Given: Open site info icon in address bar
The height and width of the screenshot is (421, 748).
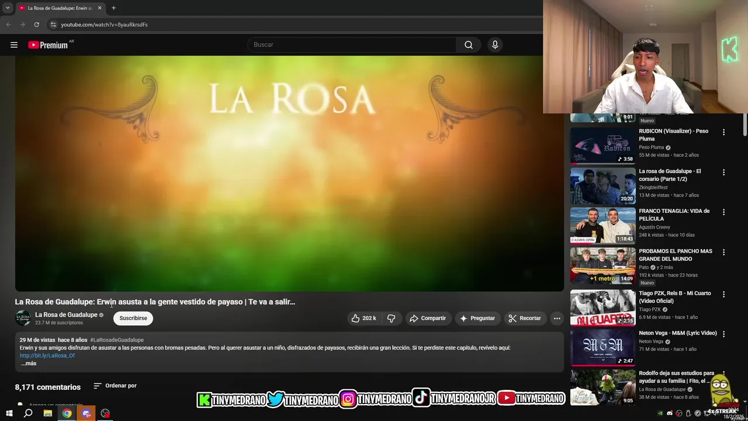Looking at the screenshot, I should (x=53, y=25).
